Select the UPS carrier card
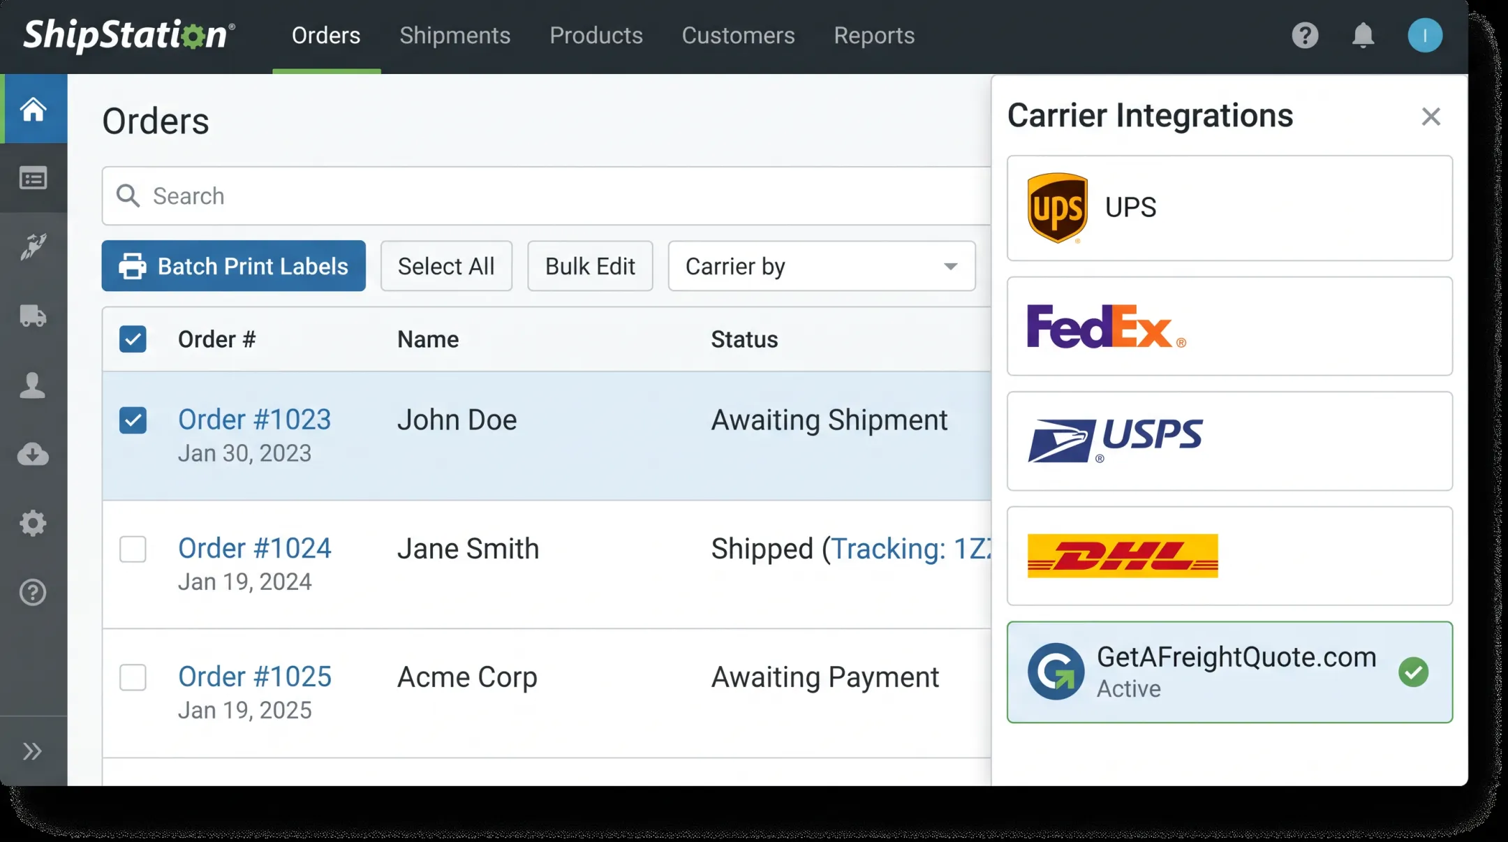Viewport: 1508px width, 842px height. 1229,208
